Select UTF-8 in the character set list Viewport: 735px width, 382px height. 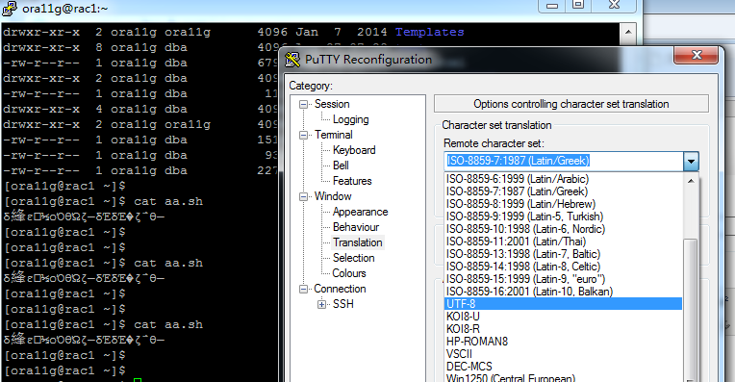pyautogui.click(x=563, y=304)
